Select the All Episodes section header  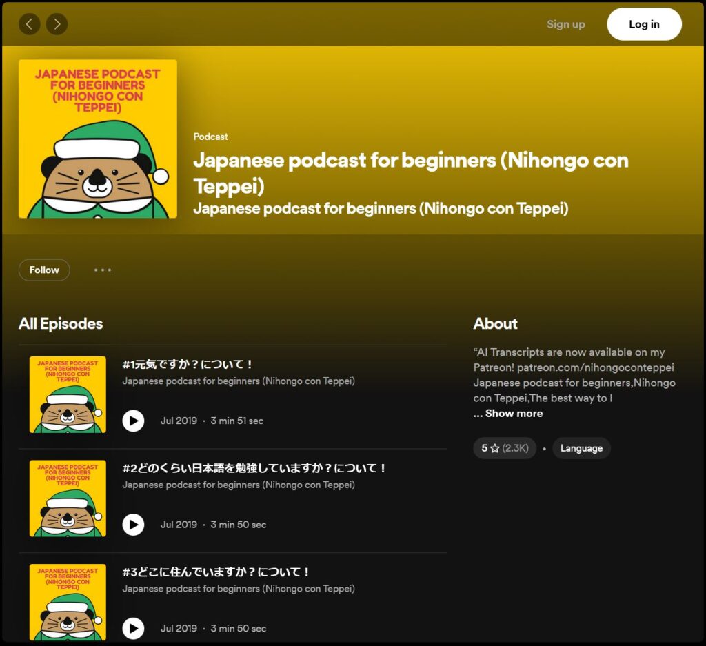click(61, 323)
